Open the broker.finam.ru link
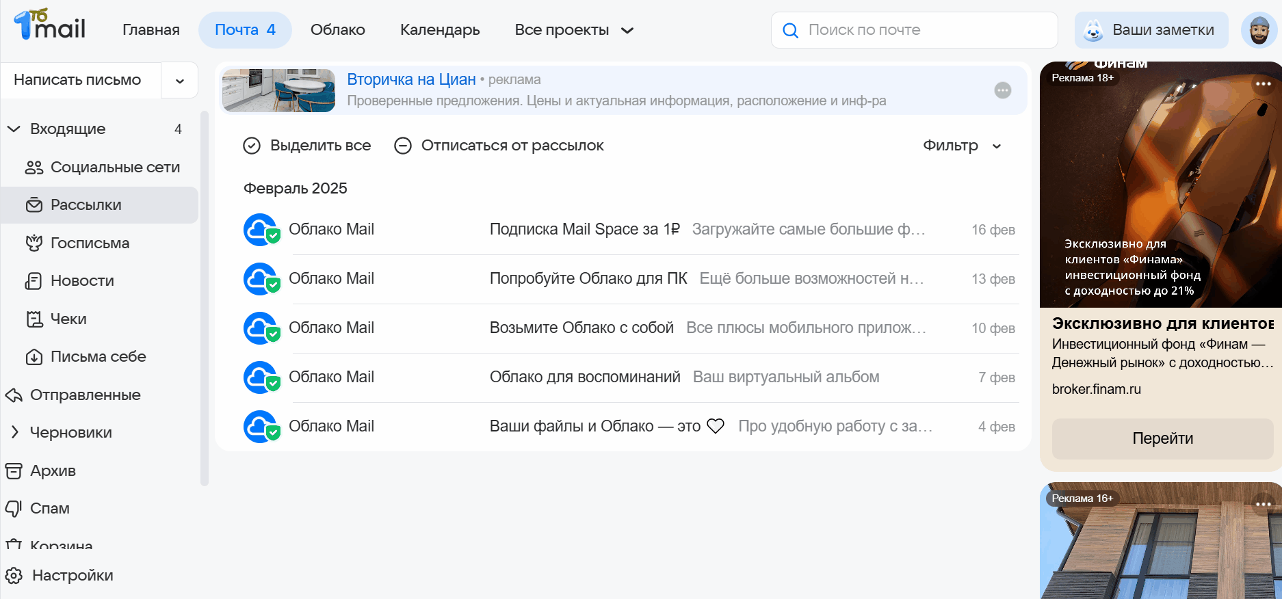 coord(1097,389)
